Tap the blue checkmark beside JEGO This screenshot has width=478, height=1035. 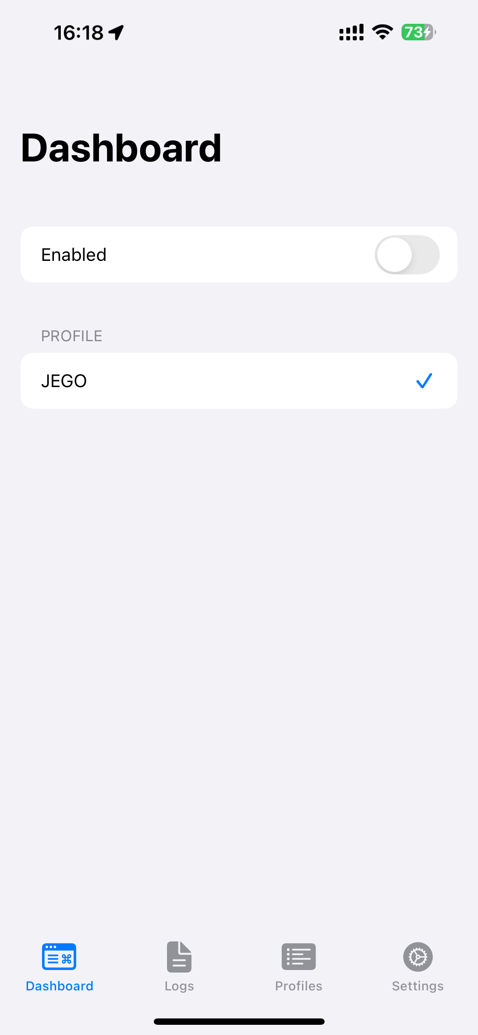click(x=424, y=381)
